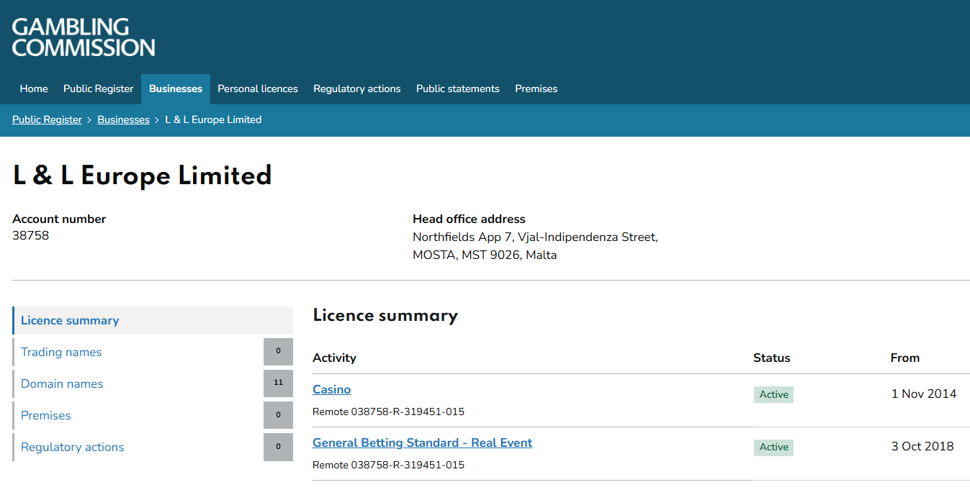970x495 pixels.
Task: Open the Casino licence activity link
Action: (331, 389)
